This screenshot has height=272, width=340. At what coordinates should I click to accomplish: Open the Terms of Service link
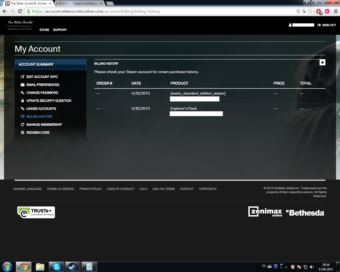point(60,189)
